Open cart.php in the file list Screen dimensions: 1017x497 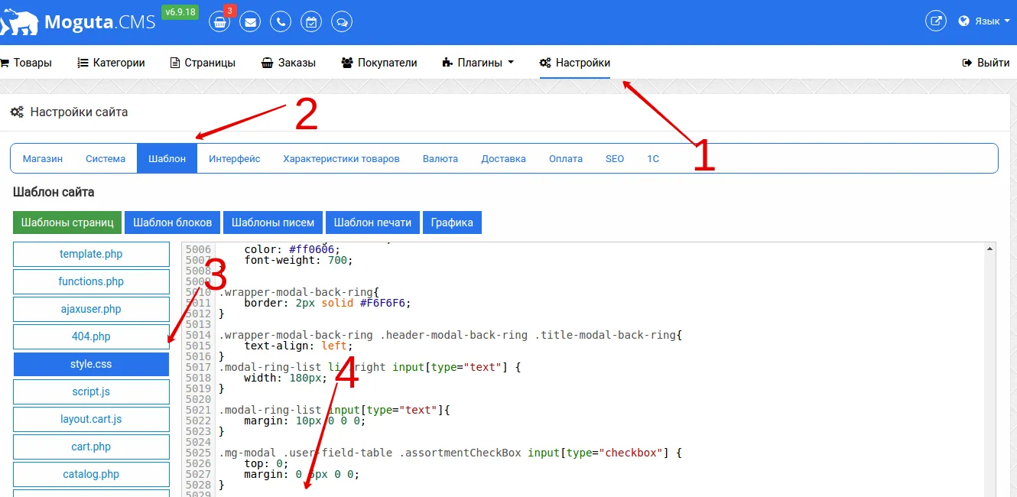(91, 447)
